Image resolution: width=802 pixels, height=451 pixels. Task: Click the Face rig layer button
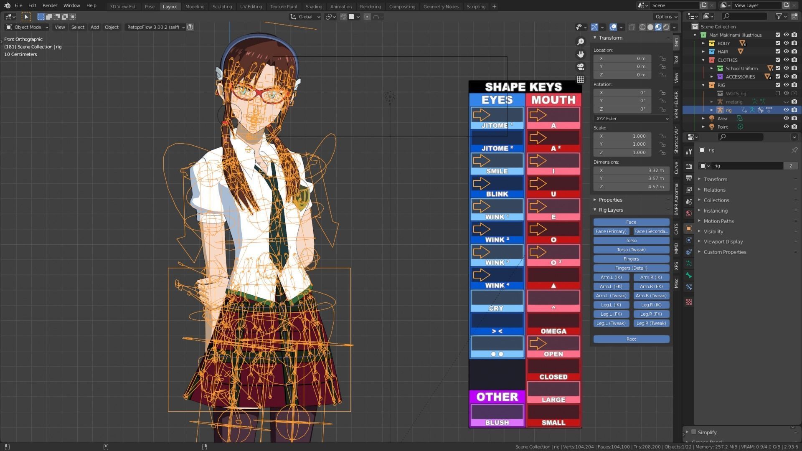[631, 222]
